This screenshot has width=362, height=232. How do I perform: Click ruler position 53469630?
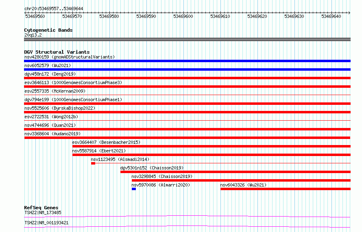(294, 16)
